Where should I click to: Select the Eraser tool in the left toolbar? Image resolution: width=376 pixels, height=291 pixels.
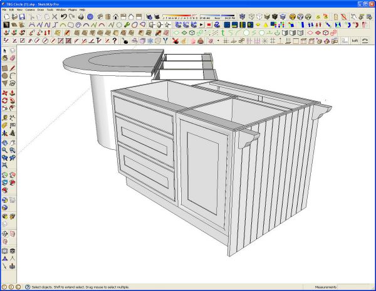point(13,58)
